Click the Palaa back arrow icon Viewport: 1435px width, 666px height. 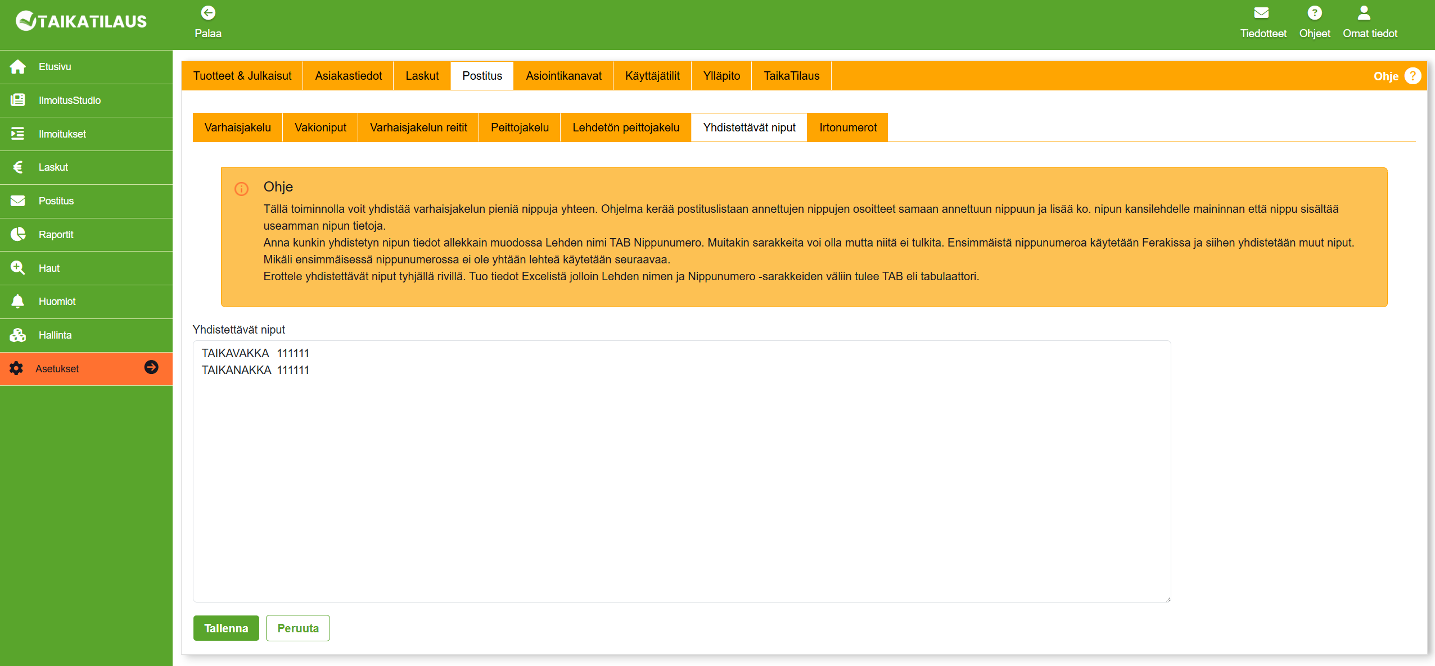coord(208,13)
